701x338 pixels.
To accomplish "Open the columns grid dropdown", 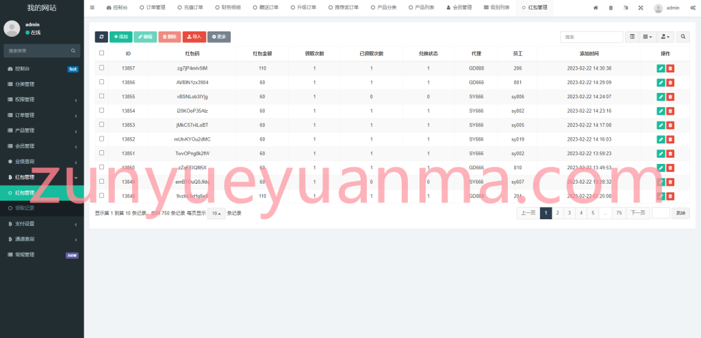I will [648, 37].
